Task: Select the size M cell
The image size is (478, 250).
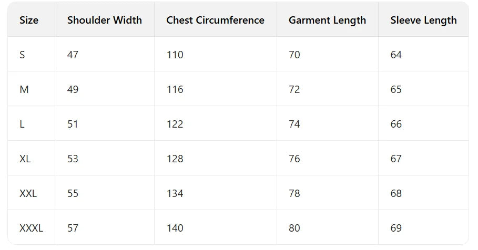Action: pos(24,89)
